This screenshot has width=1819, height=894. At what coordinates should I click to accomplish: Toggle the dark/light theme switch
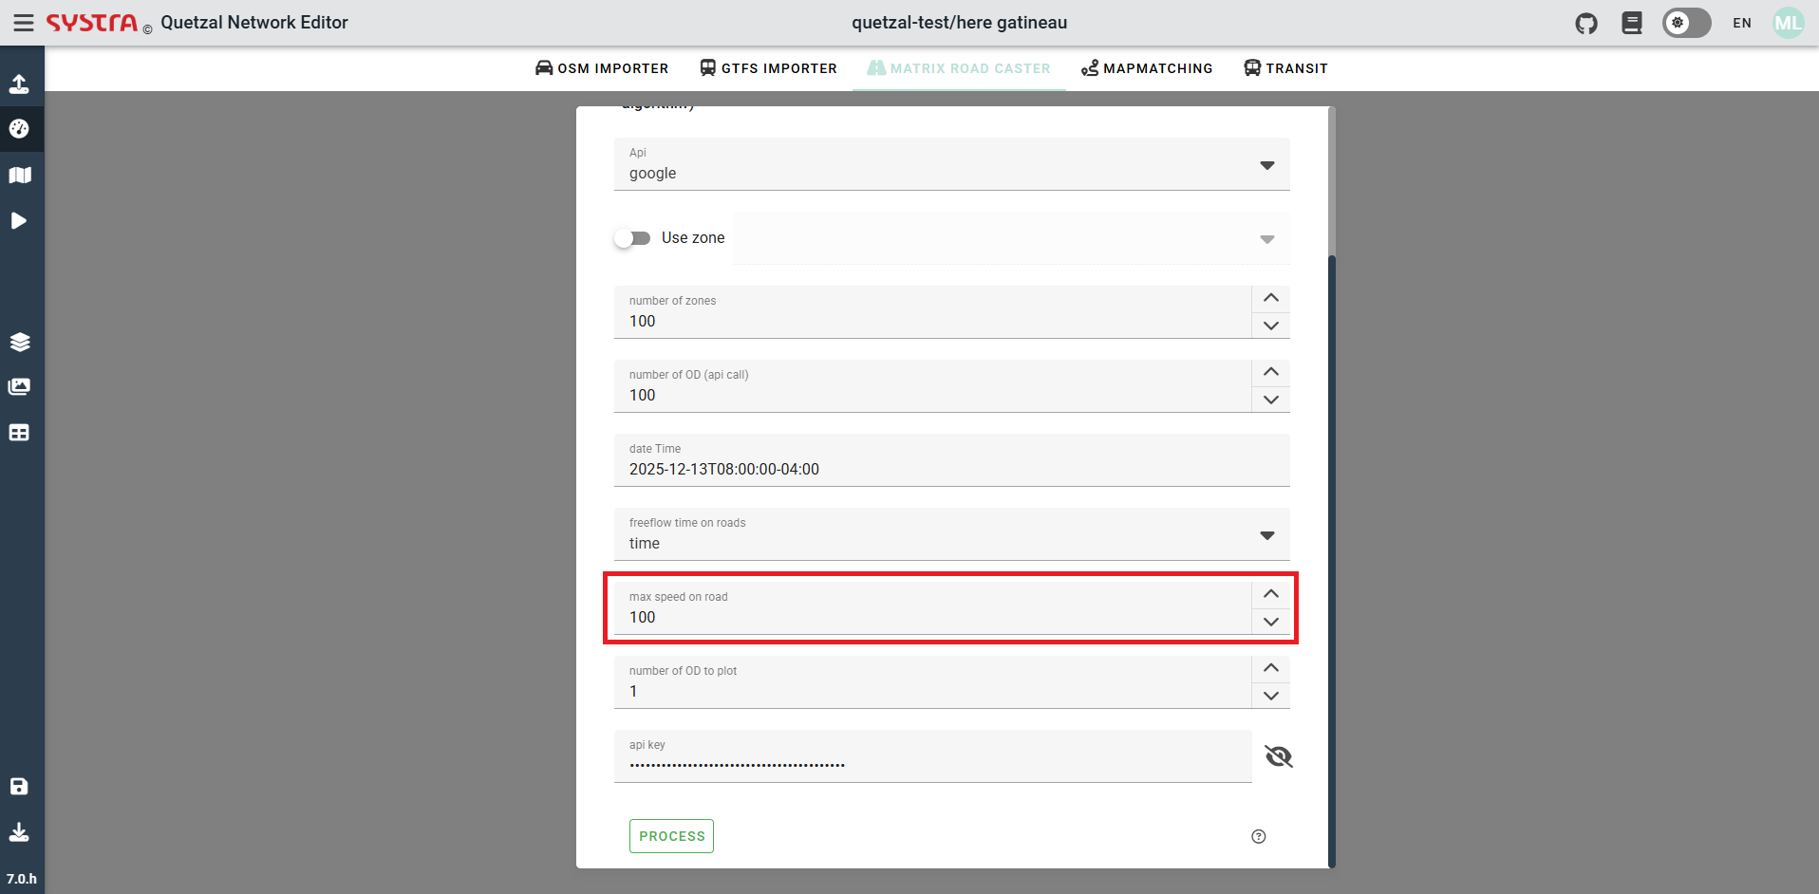1686,23
